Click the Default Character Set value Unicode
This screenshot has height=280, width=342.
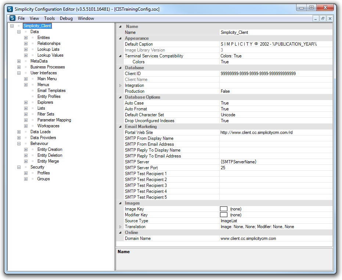(276, 115)
